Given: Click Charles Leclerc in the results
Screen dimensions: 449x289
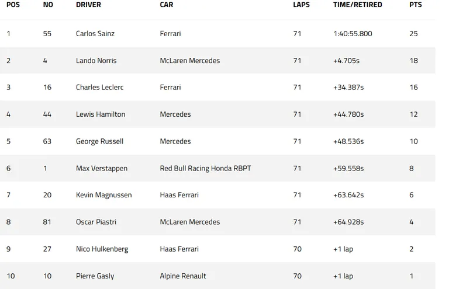Looking at the screenshot, I should click(x=99, y=87).
